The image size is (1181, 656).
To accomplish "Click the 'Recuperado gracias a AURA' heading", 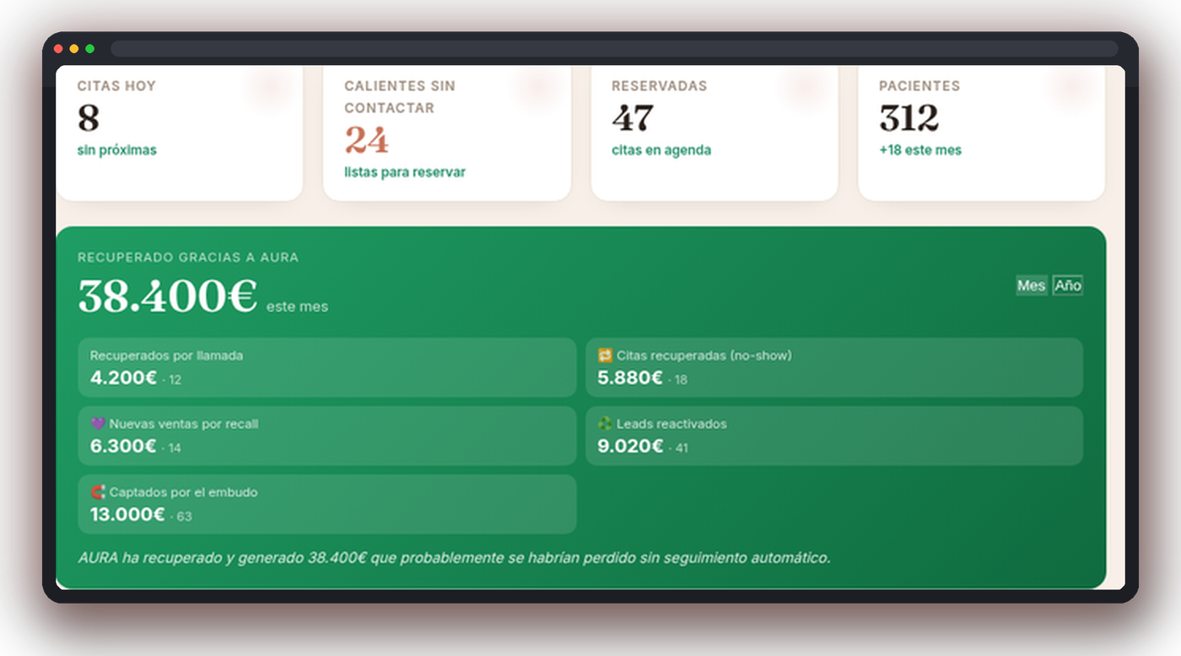I will (x=188, y=257).
